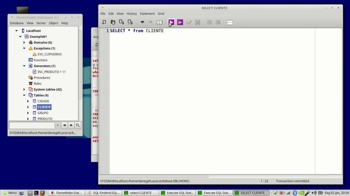Select the System tables (42) item
The height and width of the screenshot is (196, 350).
coord(48,89)
